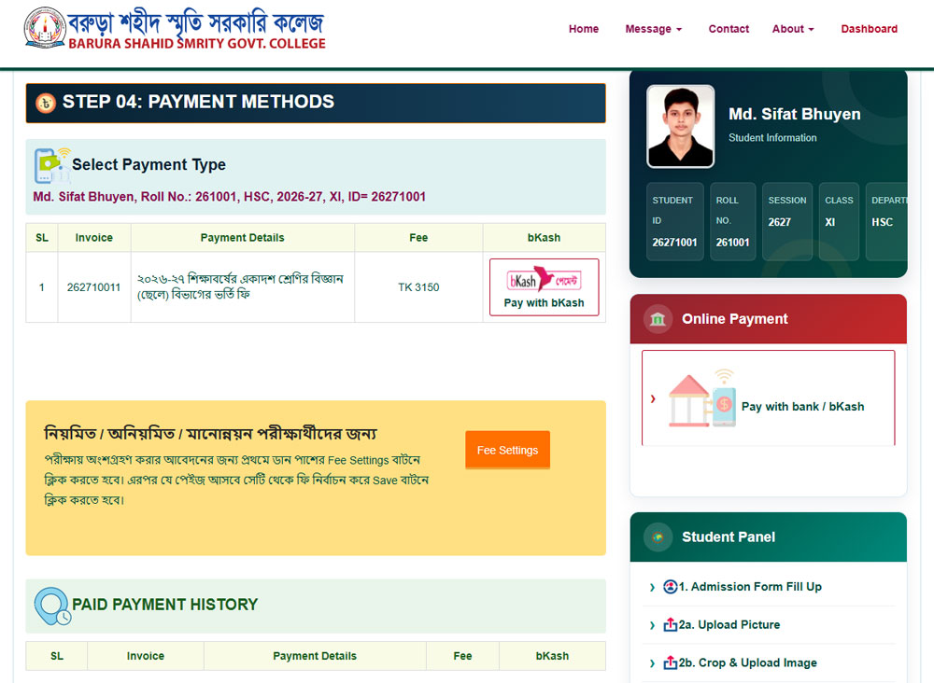Viewport: 934px width, 683px height.
Task: Click the bKash column header in the Paid Payment History table
Action: tap(552, 656)
